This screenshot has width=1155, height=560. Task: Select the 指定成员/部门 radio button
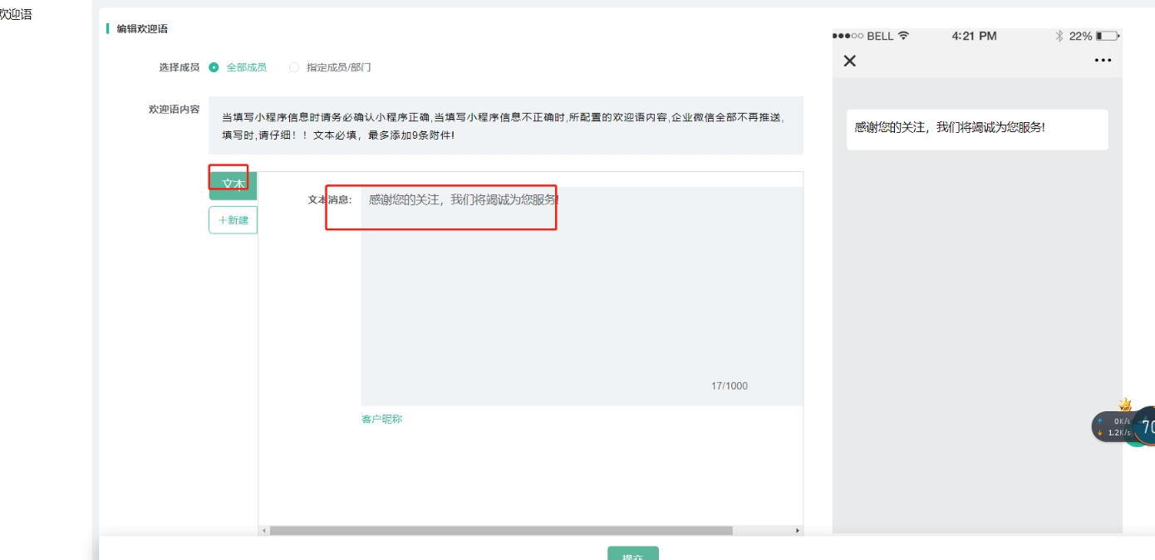pyautogui.click(x=294, y=67)
